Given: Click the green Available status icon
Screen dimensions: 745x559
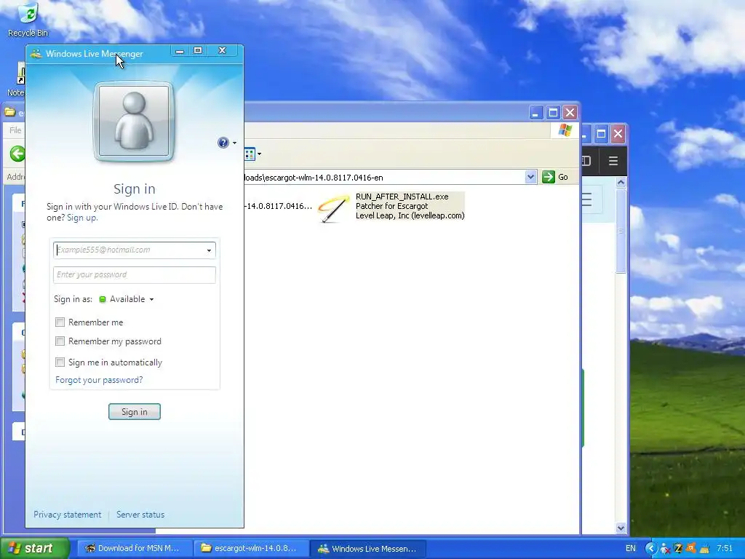Looking at the screenshot, I should tap(102, 299).
